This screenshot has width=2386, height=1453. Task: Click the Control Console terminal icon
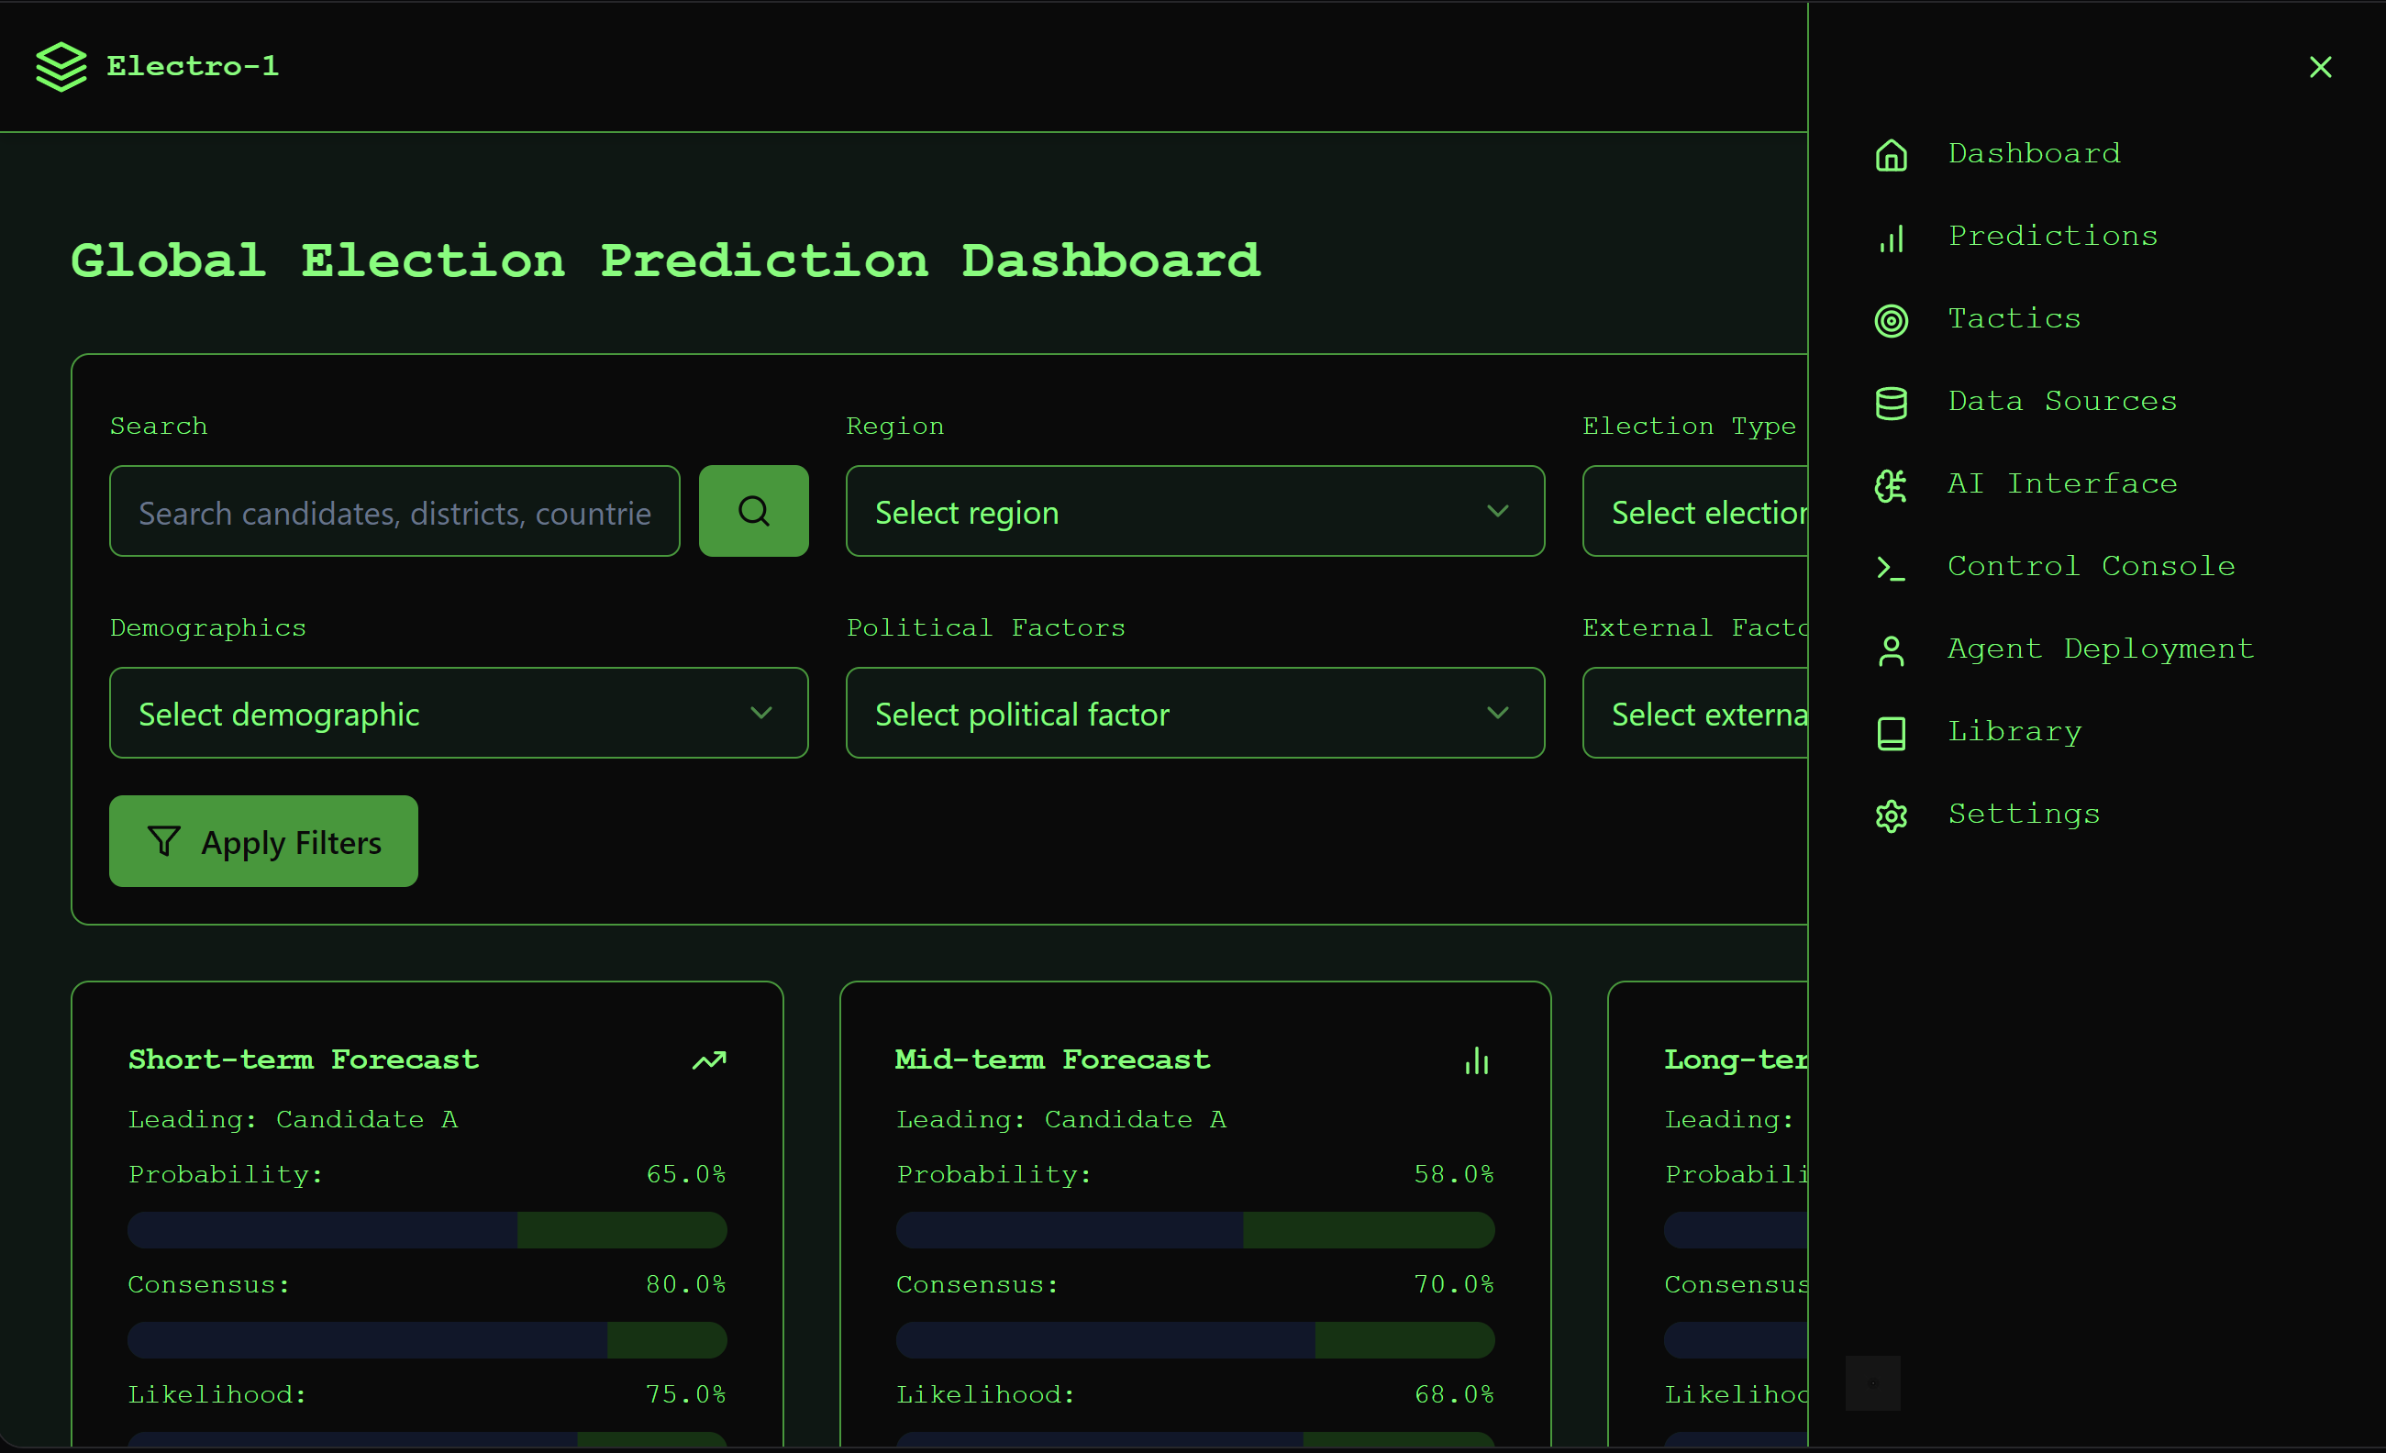click(1891, 567)
